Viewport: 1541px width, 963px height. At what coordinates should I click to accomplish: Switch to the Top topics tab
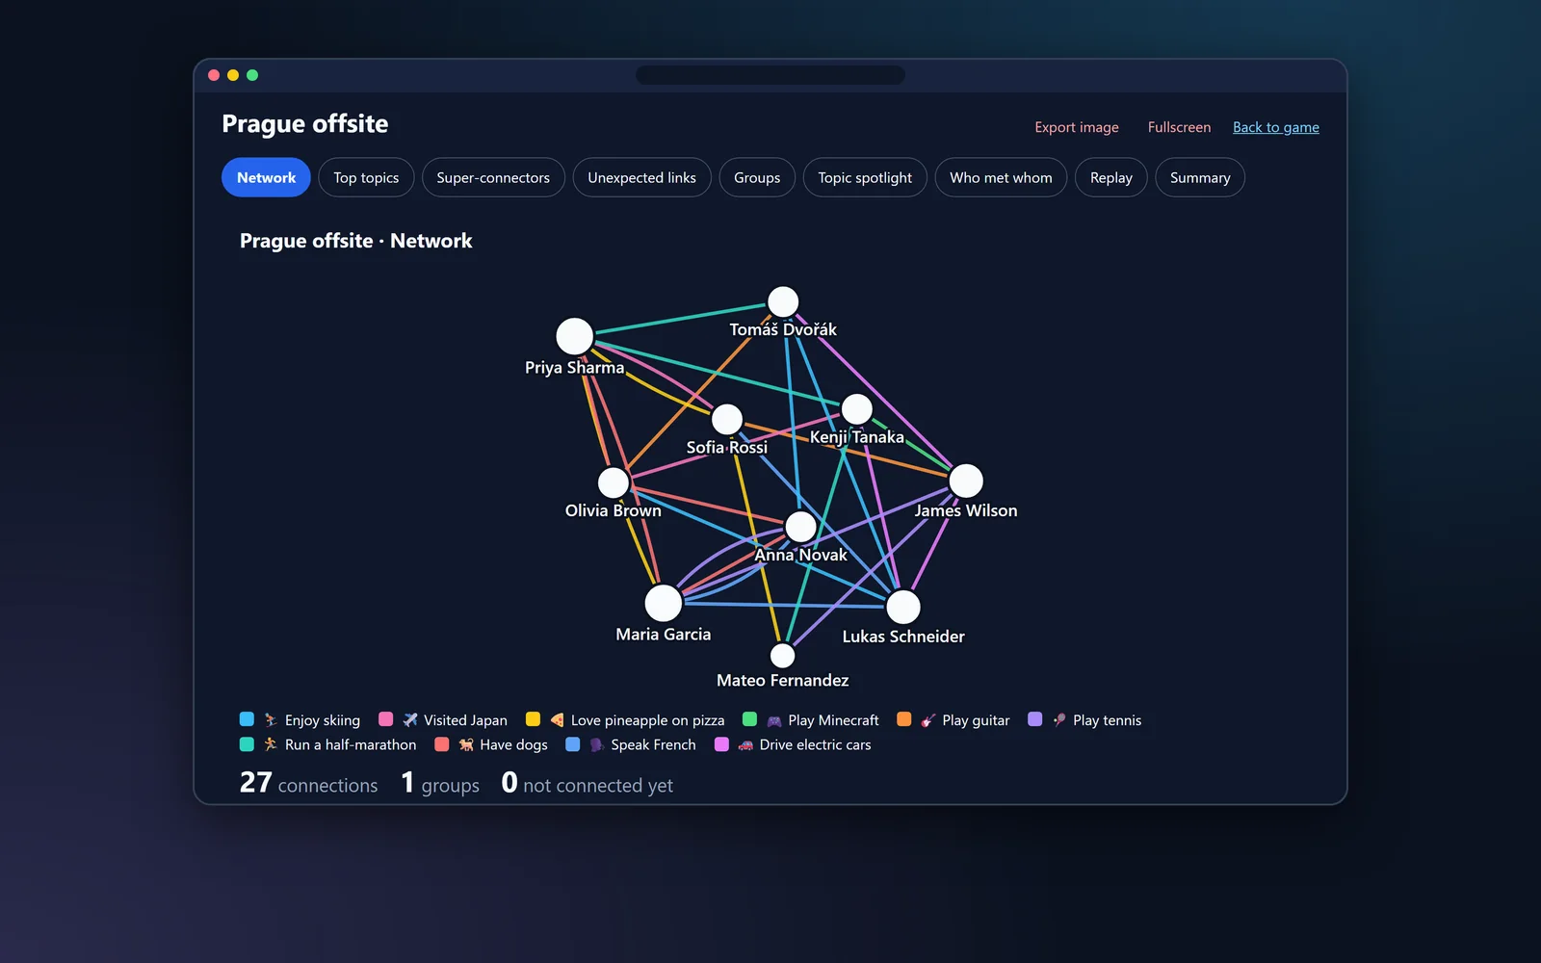366,177
